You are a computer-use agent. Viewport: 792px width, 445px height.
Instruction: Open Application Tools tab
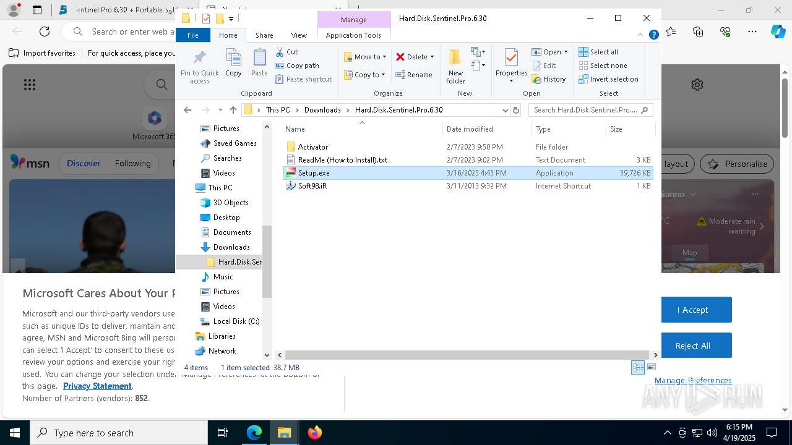click(x=353, y=35)
